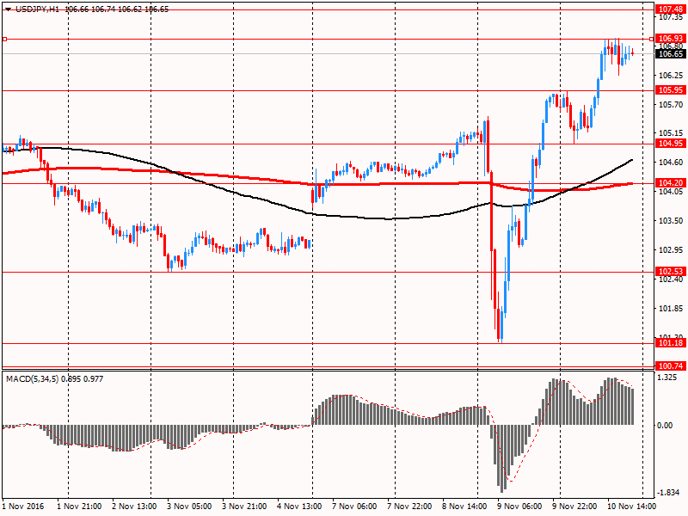The height and width of the screenshot is (516, 688).
Task: Click the 103.50 price scale value
Action: click(x=671, y=221)
